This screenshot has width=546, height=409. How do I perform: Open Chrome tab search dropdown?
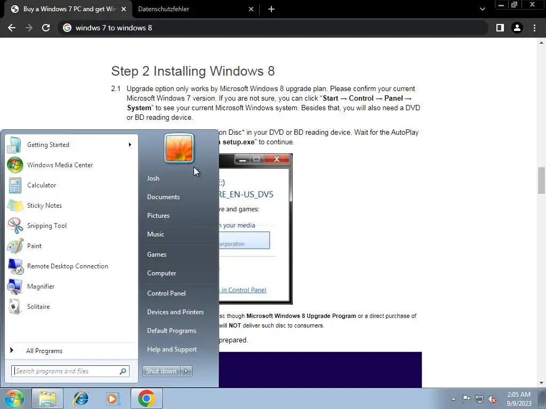(482, 9)
